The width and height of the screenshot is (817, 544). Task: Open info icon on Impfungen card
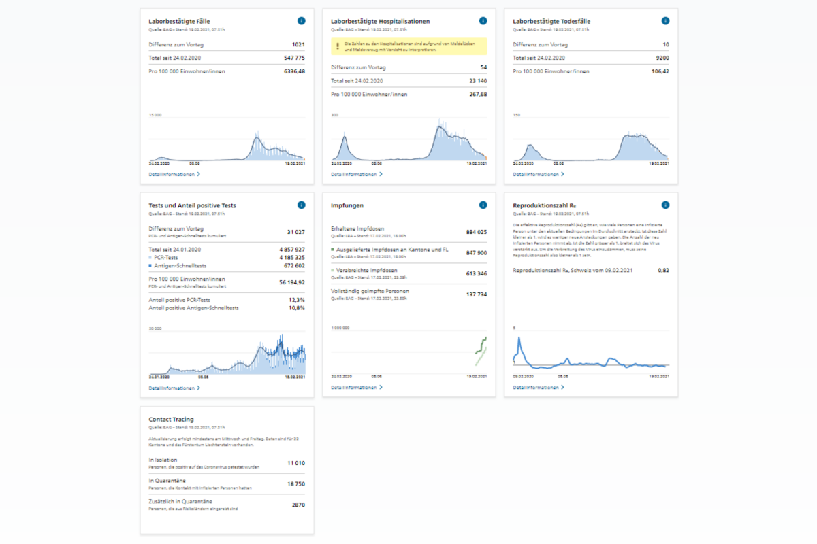pyautogui.click(x=483, y=205)
